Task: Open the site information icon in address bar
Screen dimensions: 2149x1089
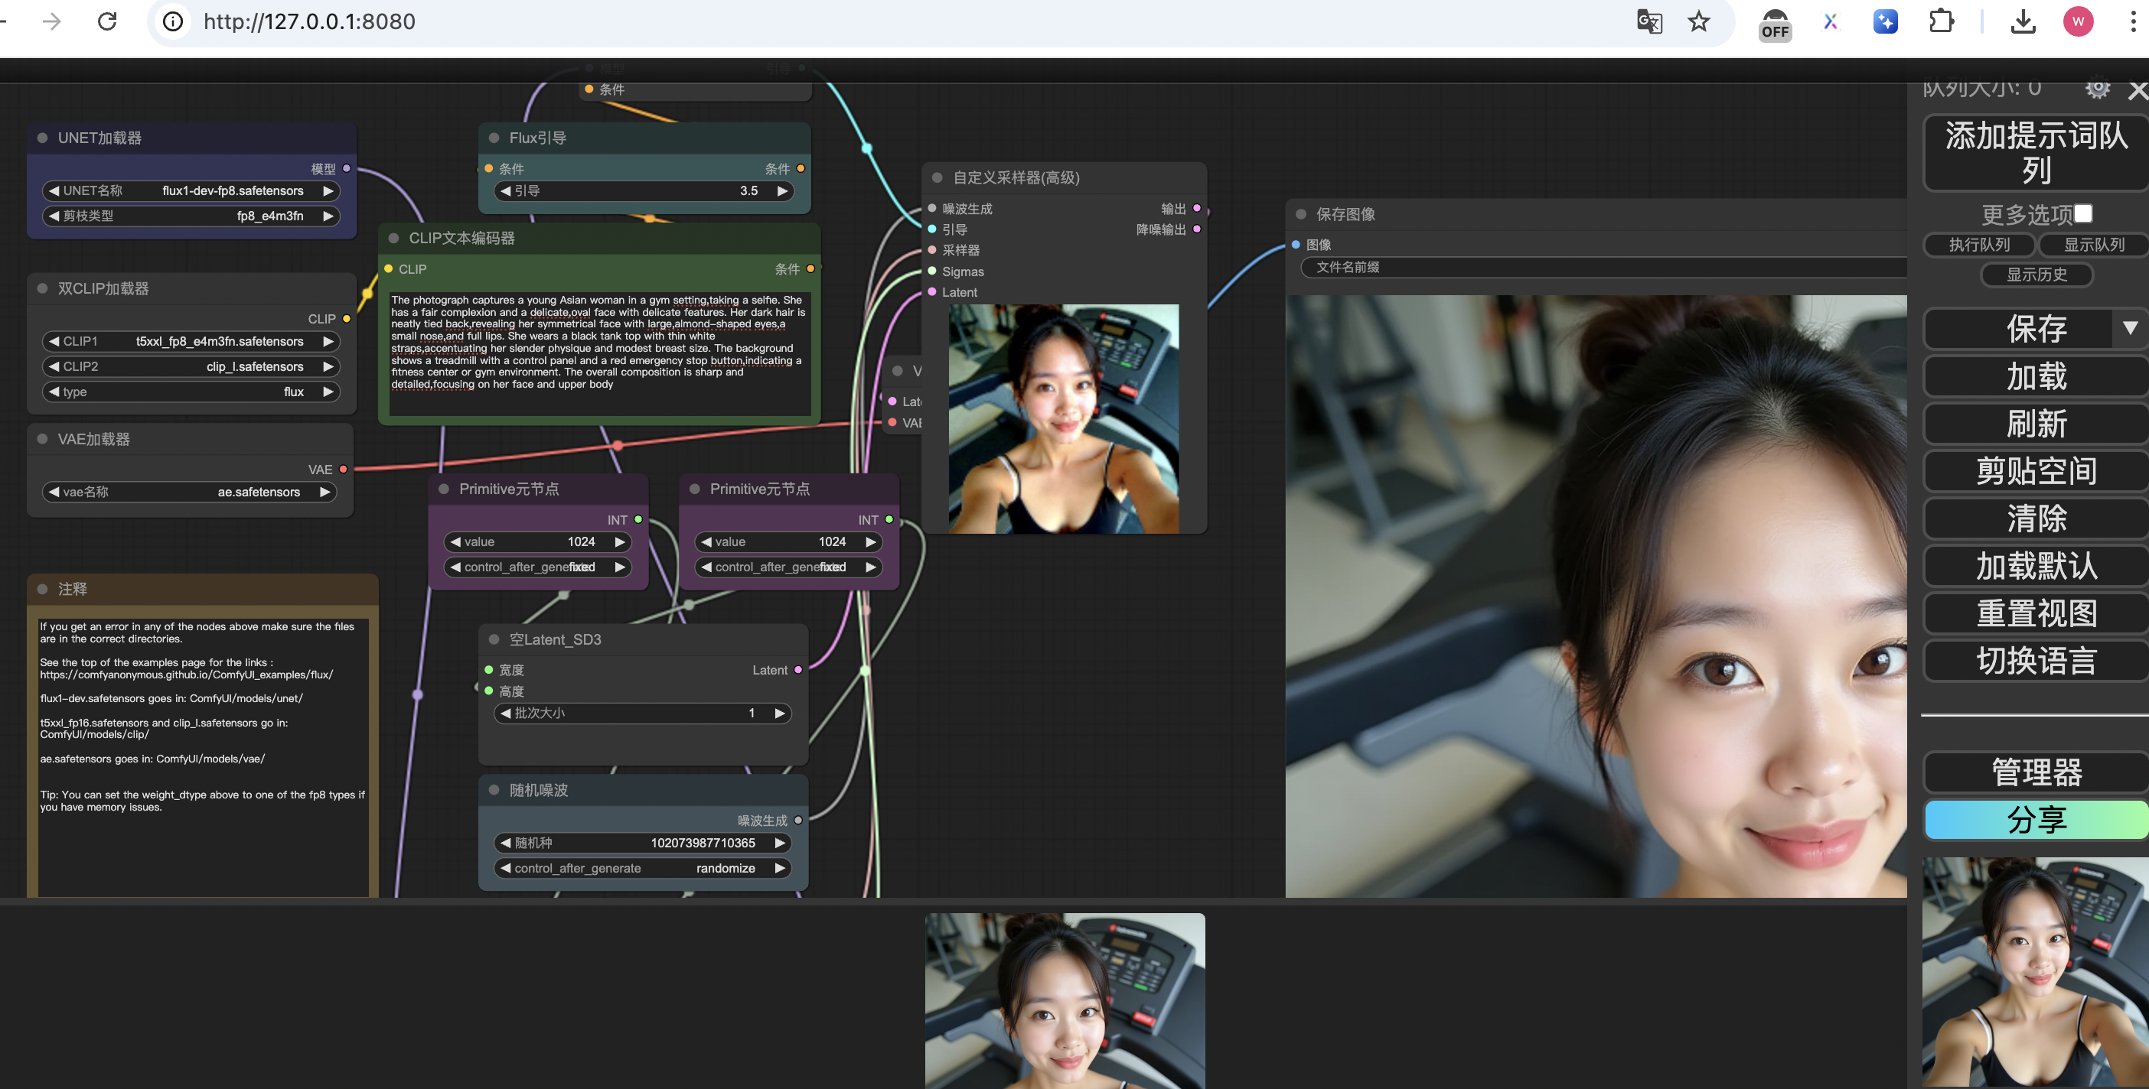Action: pyautogui.click(x=173, y=21)
